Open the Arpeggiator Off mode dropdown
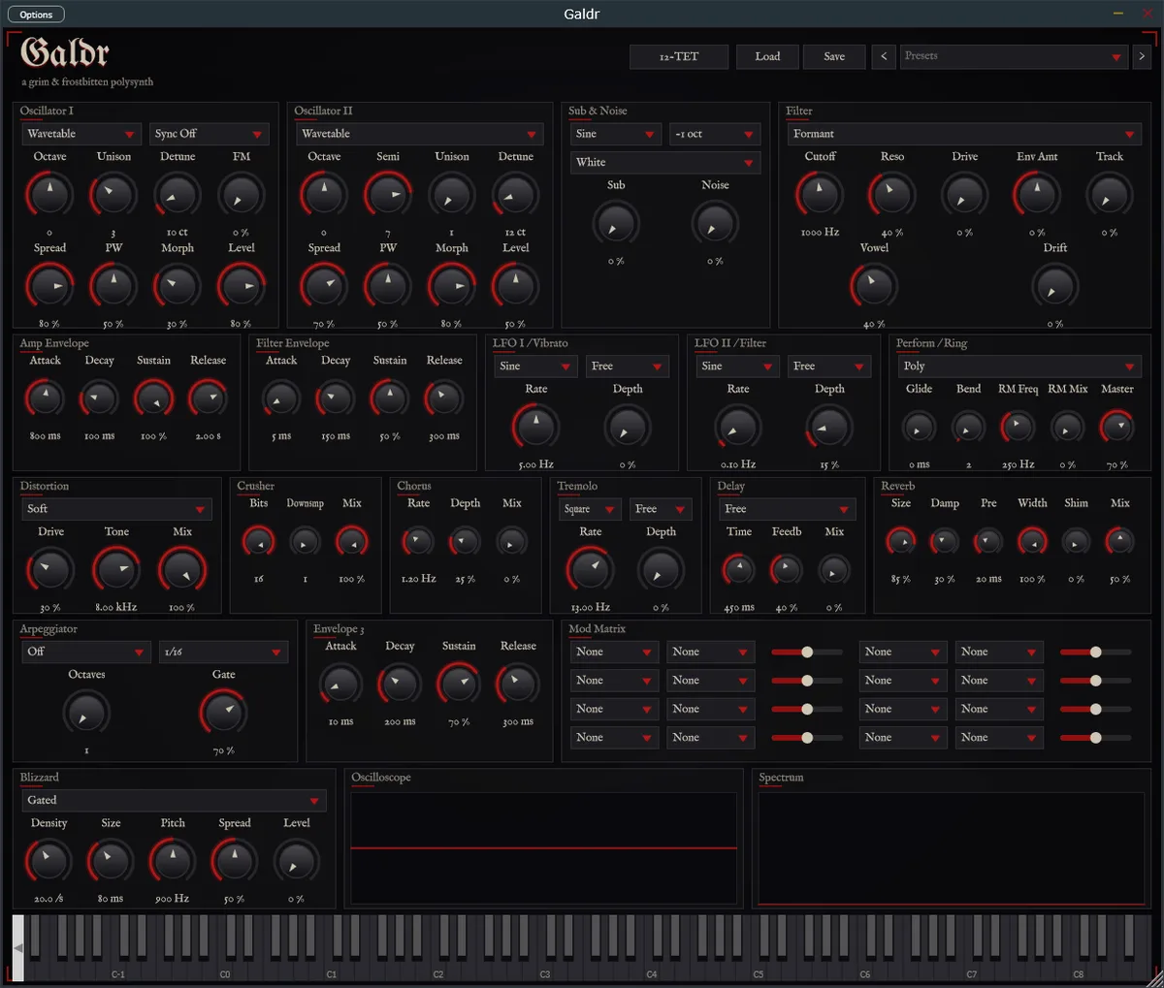The image size is (1164, 988). click(x=86, y=652)
